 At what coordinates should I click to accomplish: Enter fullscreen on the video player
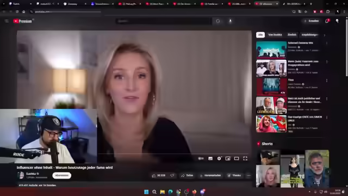245,158
